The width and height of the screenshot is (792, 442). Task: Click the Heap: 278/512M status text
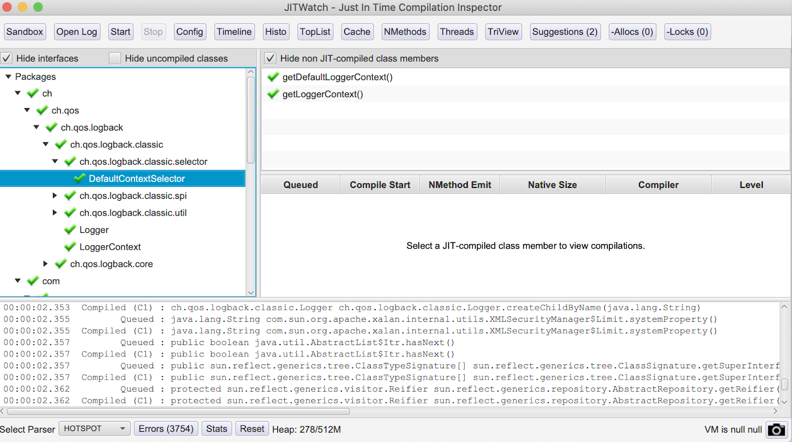pyautogui.click(x=306, y=429)
